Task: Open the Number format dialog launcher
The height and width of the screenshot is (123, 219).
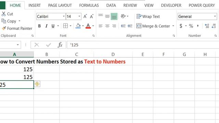Action: tap(216, 36)
